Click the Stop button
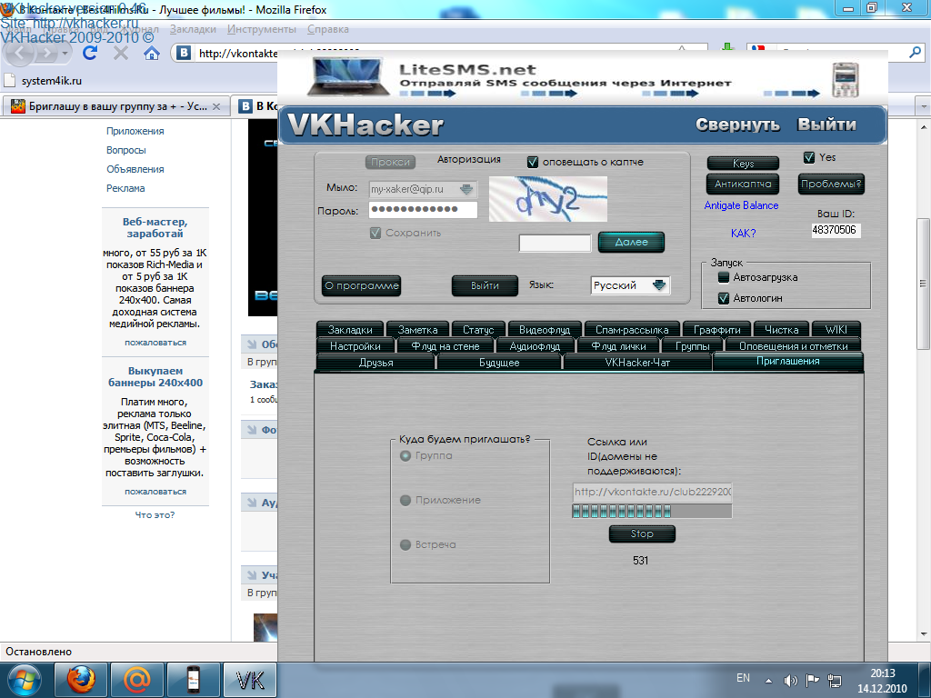 click(642, 533)
